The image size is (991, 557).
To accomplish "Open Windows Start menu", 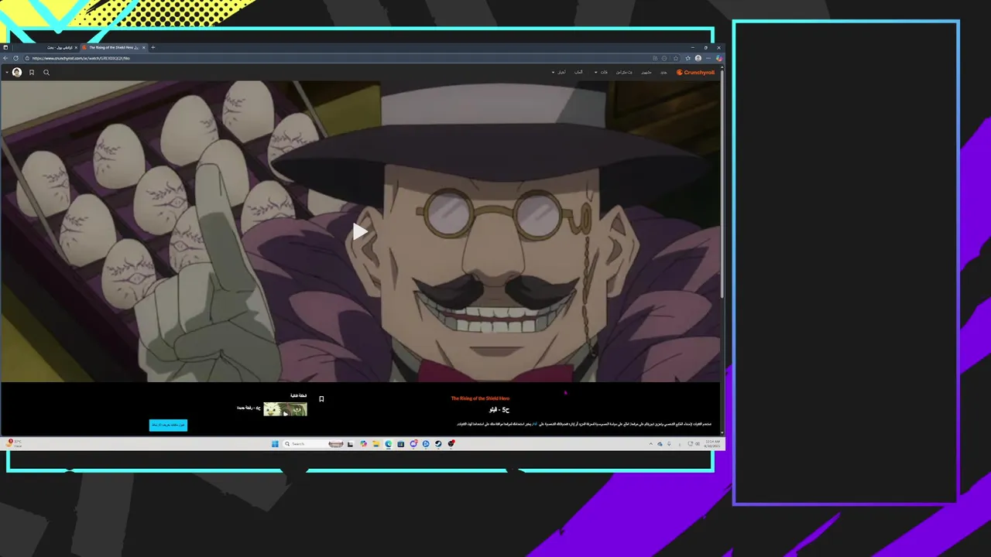I will coord(275,444).
